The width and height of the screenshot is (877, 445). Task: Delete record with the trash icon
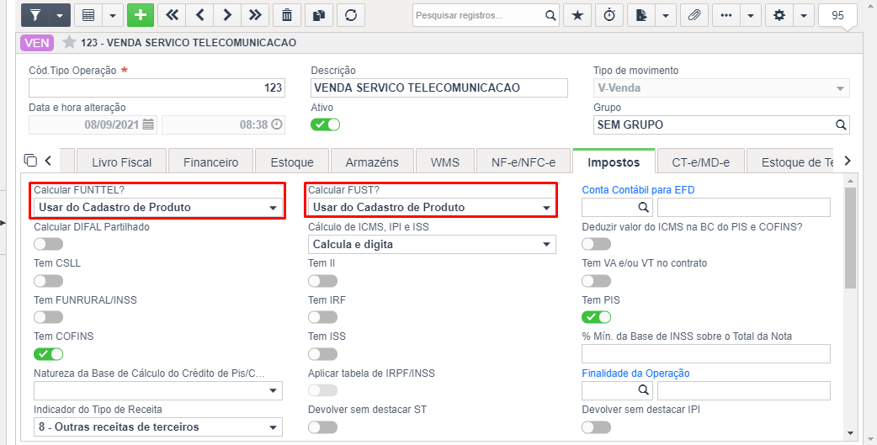coord(287,15)
